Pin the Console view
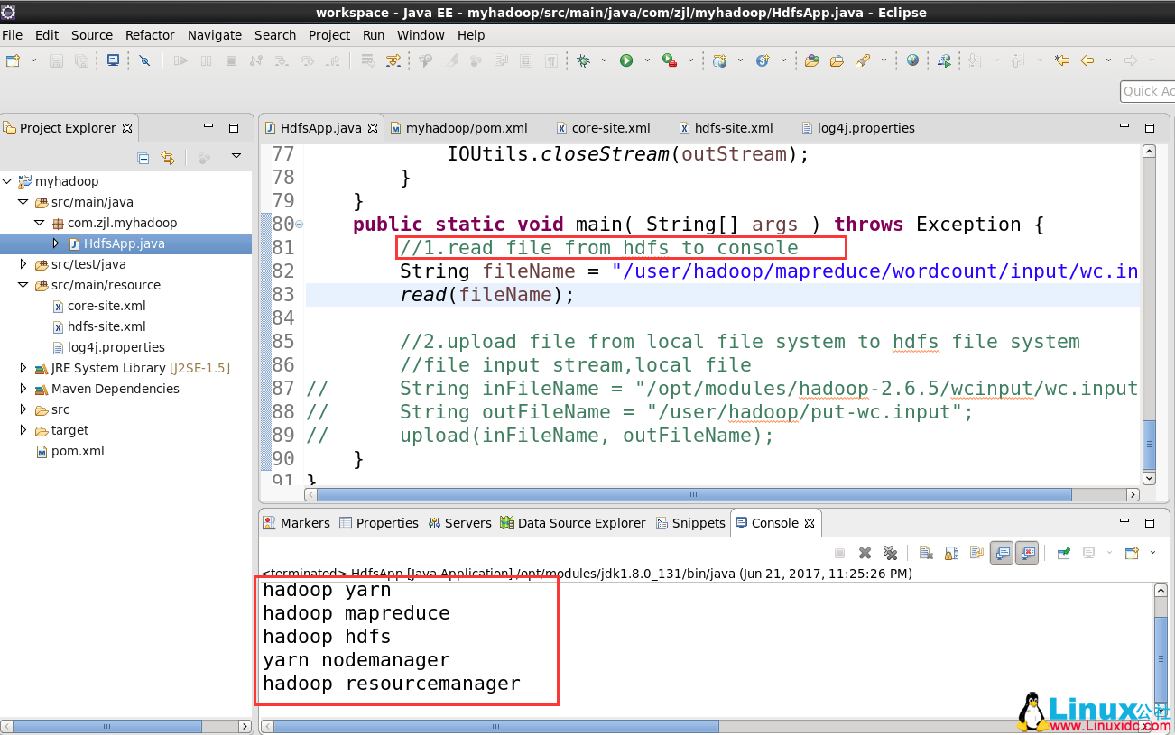 click(x=1064, y=552)
